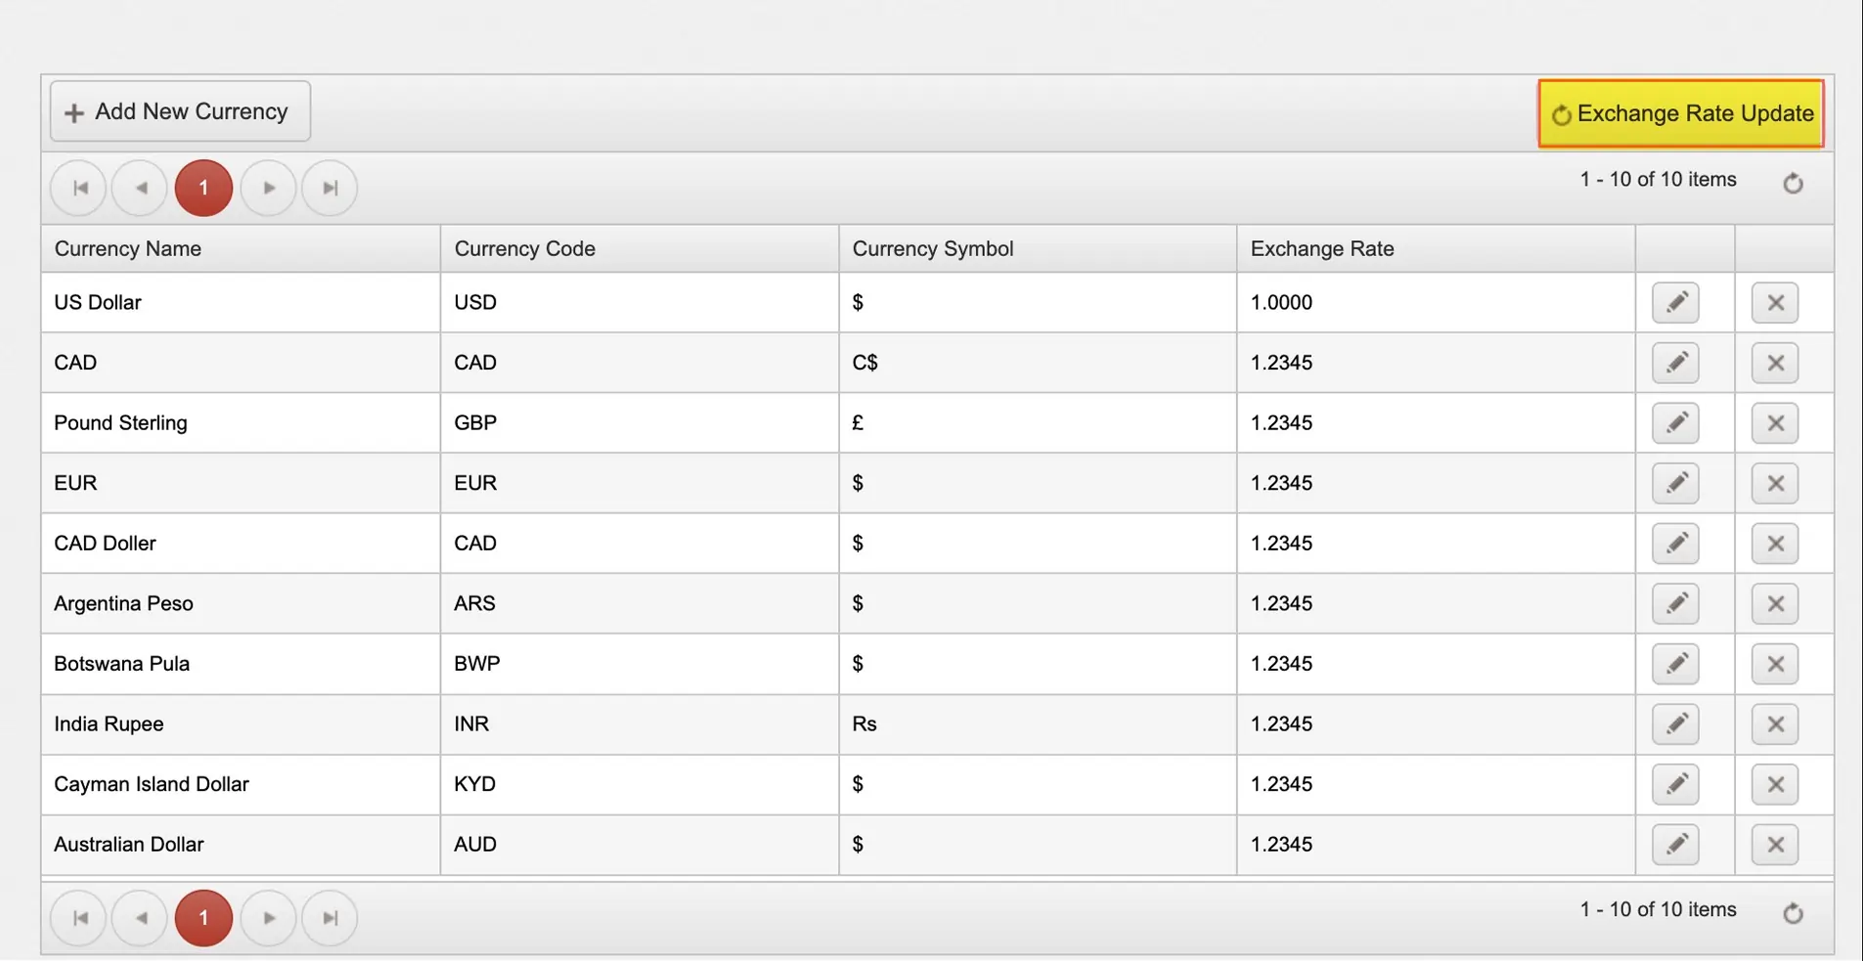Screen dimensions: 1863x961
Task: Click the 'Rs' symbol cell
Action: tap(1038, 724)
